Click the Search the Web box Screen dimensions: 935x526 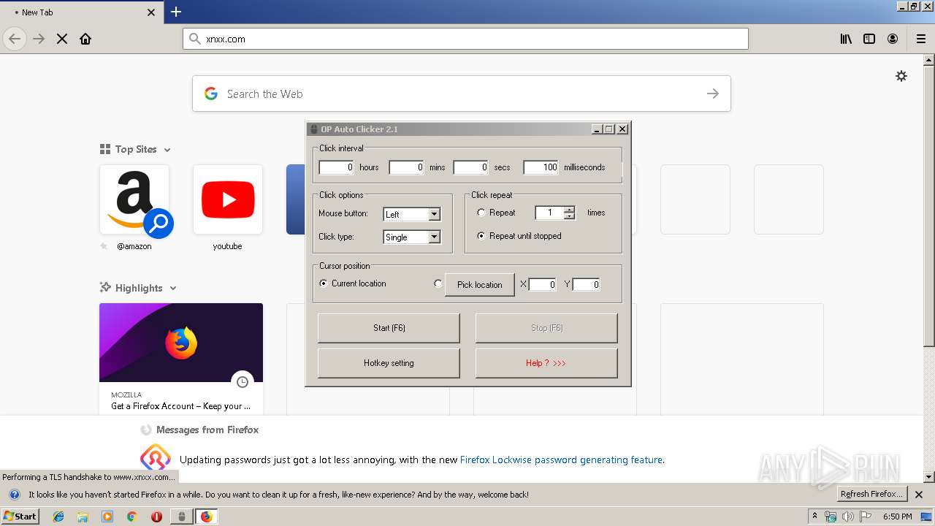[462, 94]
